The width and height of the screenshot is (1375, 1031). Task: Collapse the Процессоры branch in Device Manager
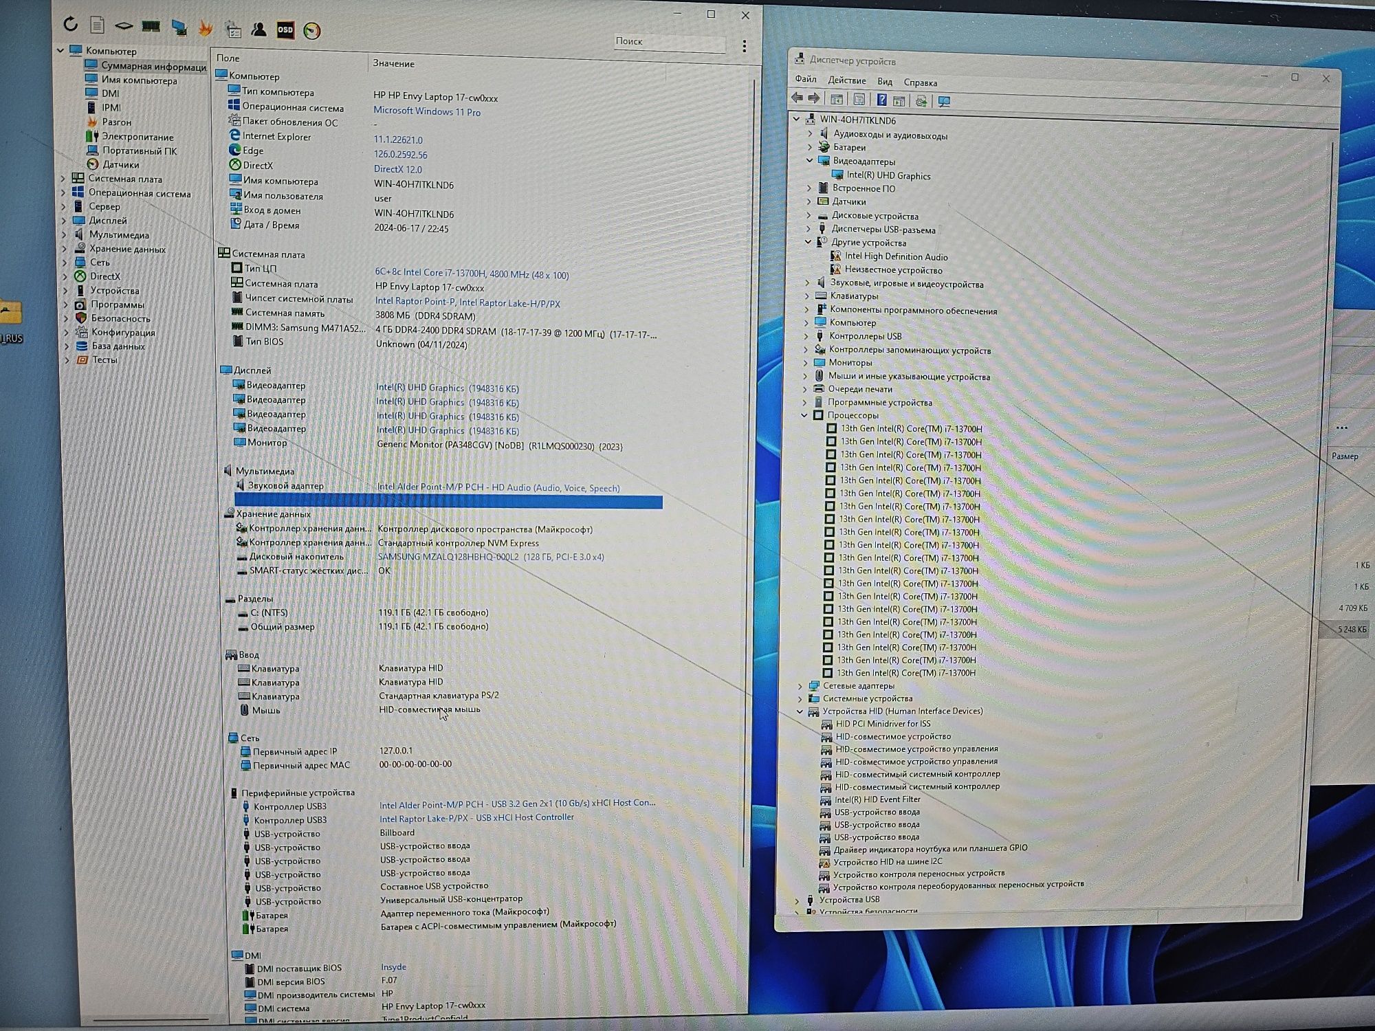point(804,415)
